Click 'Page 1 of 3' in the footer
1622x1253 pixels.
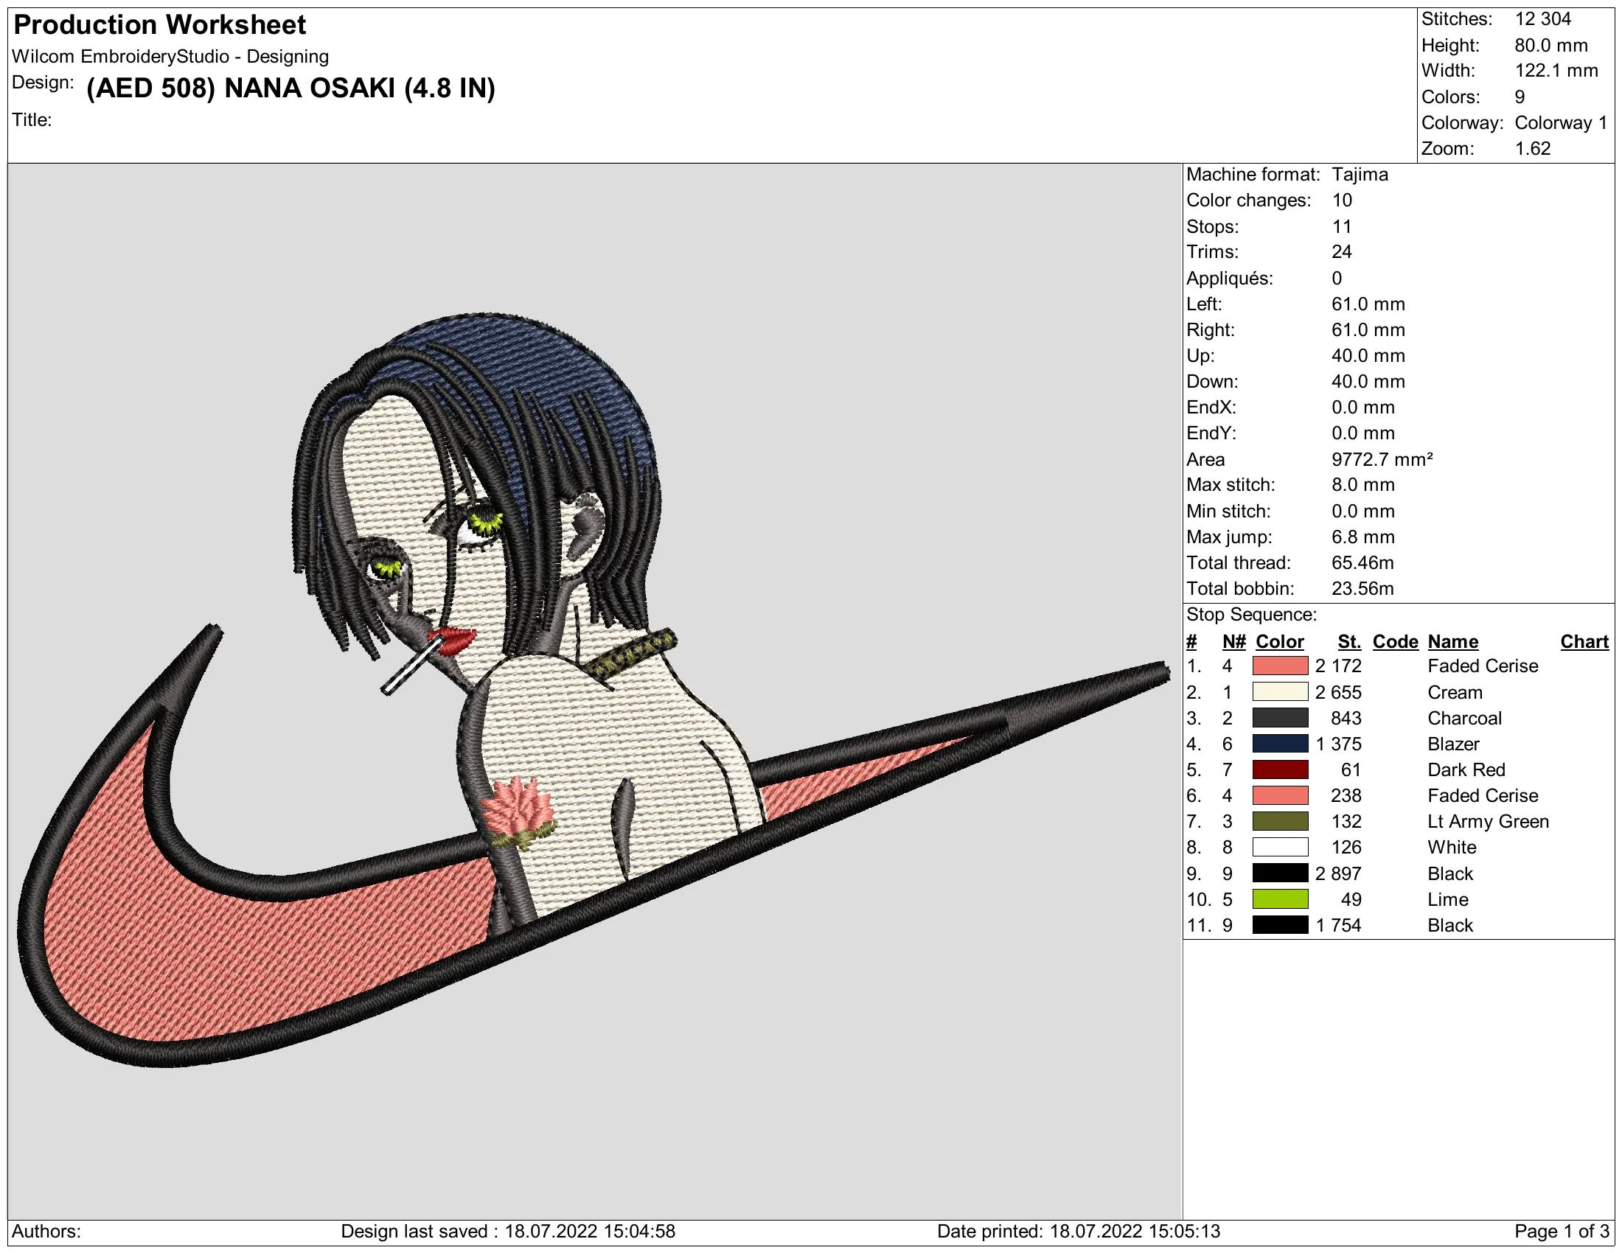click(x=1561, y=1232)
